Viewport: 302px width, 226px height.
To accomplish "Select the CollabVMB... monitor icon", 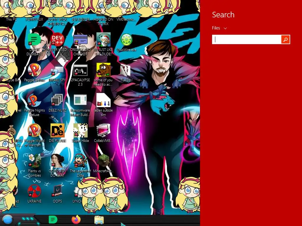I will [x=104, y=130].
